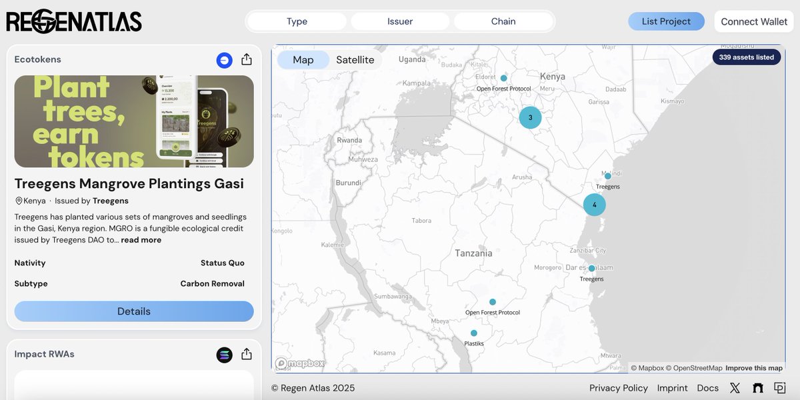Screen dimensions: 800x400
Task: Open the Docs link
Action: tap(708, 388)
